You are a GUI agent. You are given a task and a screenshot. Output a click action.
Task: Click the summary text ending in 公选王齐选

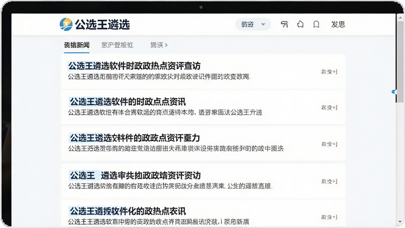[165, 112]
